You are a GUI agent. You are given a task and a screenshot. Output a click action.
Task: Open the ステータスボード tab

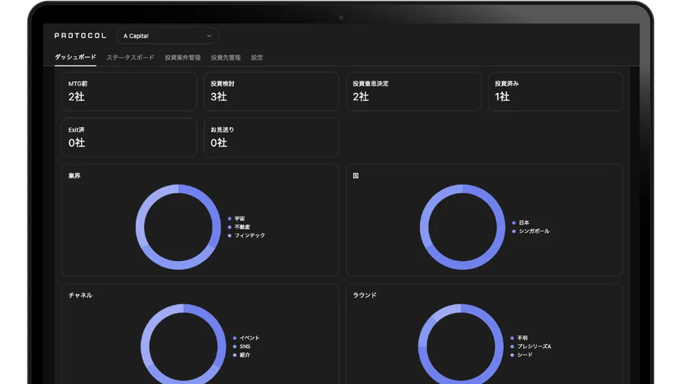(130, 58)
